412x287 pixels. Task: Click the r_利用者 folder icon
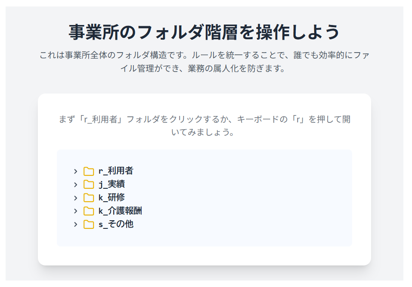tap(89, 171)
